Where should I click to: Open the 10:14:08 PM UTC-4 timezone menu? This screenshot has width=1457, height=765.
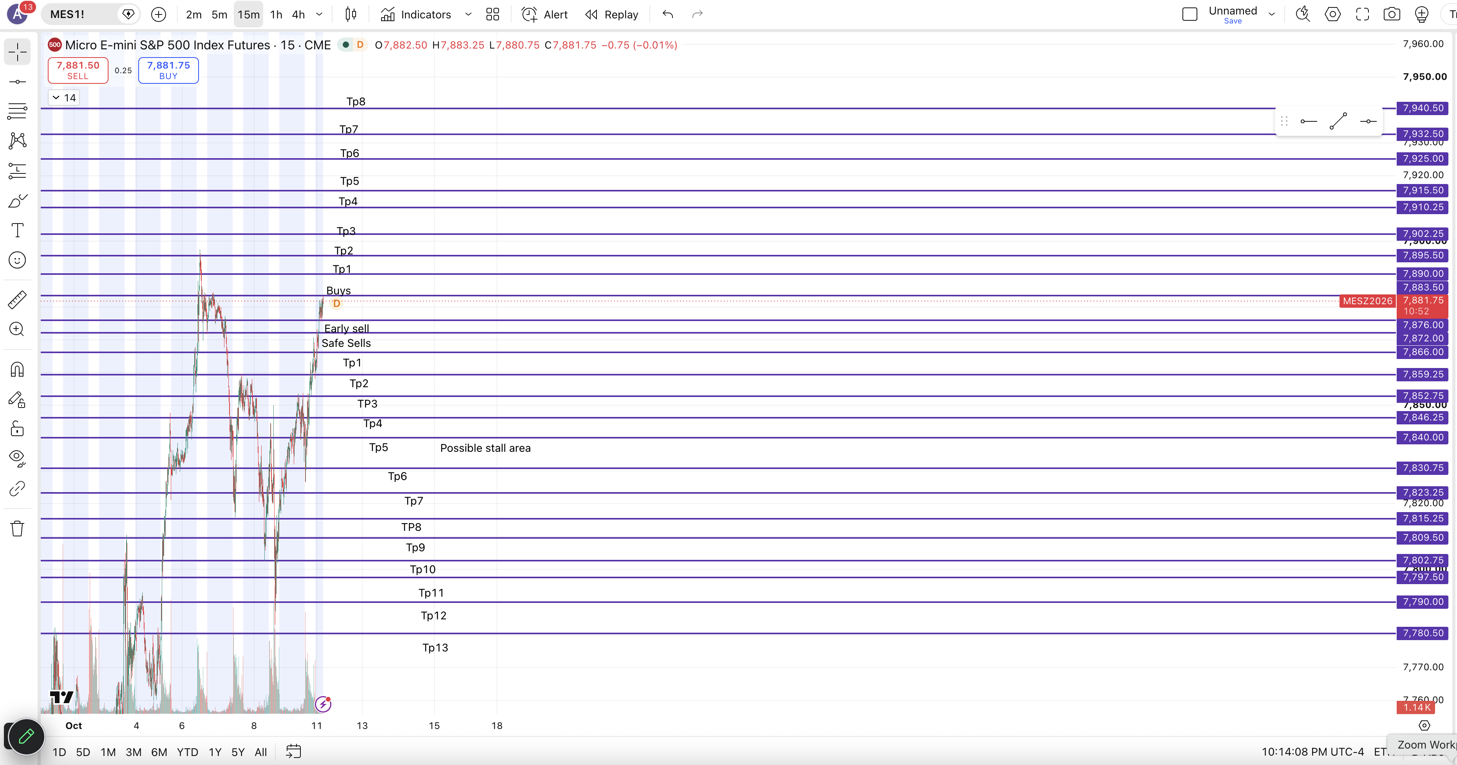tap(1312, 751)
